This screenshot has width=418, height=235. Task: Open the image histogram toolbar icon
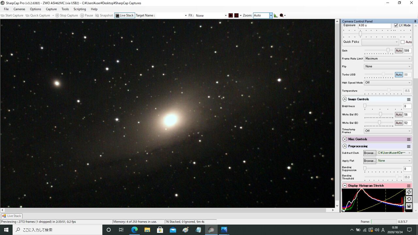pyautogui.click(x=276, y=15)
